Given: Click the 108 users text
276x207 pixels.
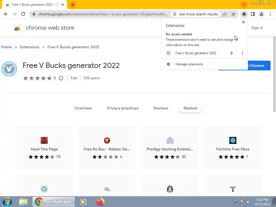Looking at the screenshot, I should point(91,78).
